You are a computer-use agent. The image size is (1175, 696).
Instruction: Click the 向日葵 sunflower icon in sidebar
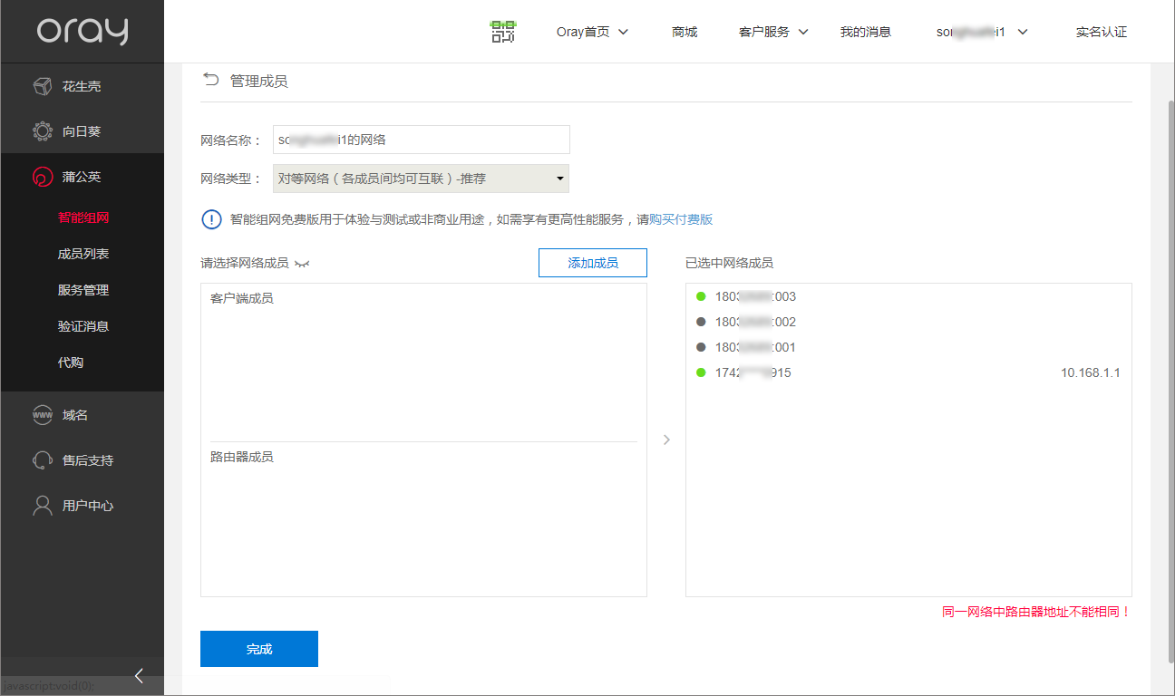[x=42, y=131]
